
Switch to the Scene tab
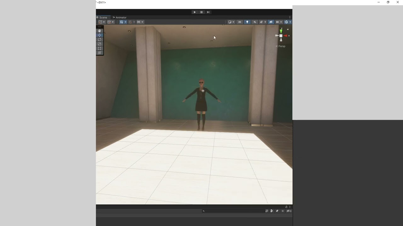(x=103, y=17)
